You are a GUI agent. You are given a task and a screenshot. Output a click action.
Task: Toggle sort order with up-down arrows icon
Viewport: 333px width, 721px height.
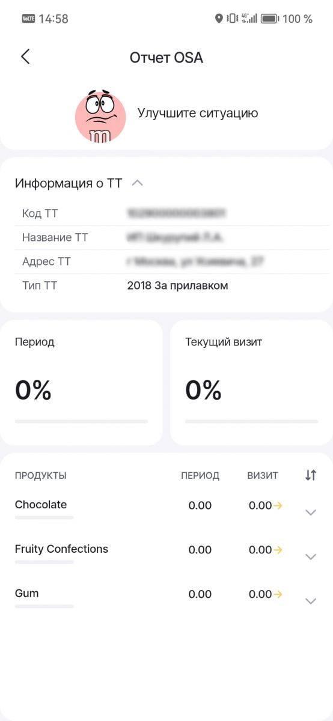[310, 475]
